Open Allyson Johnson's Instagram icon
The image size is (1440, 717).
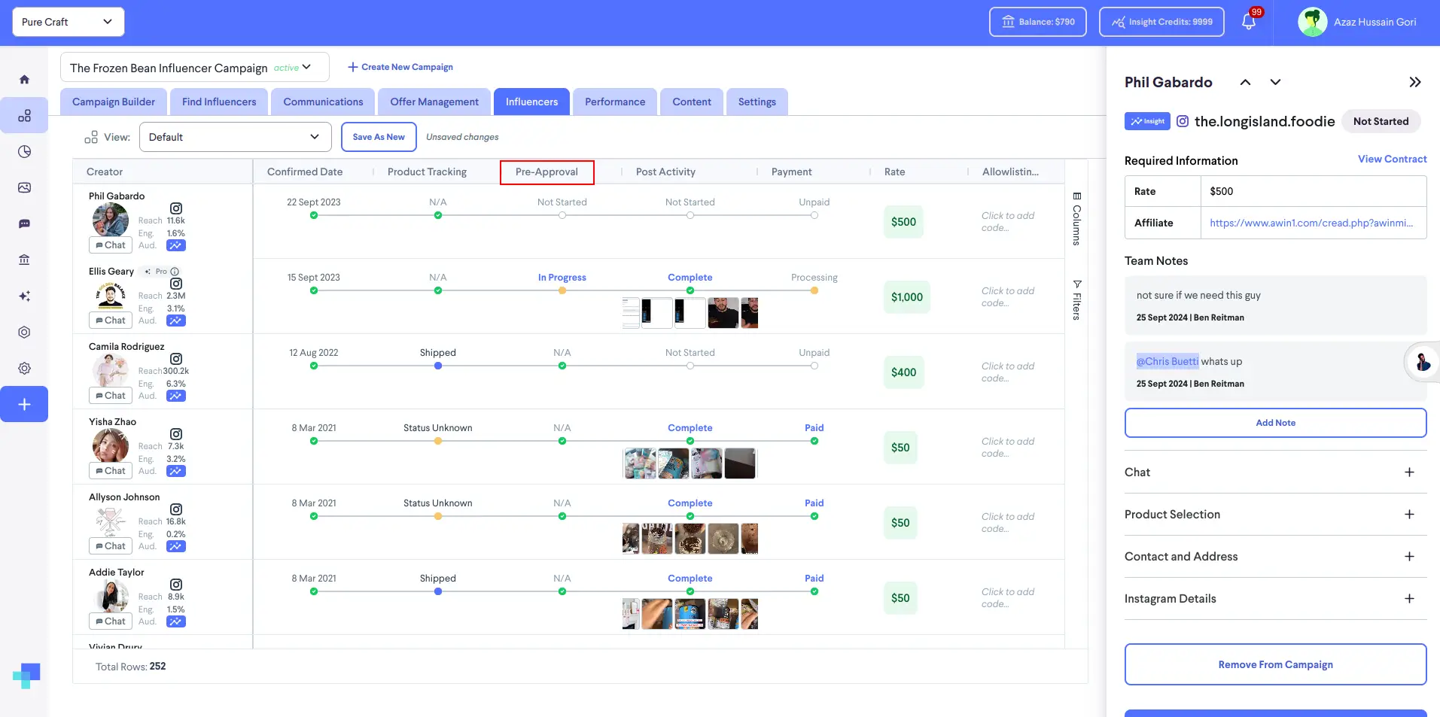point(175,509)
